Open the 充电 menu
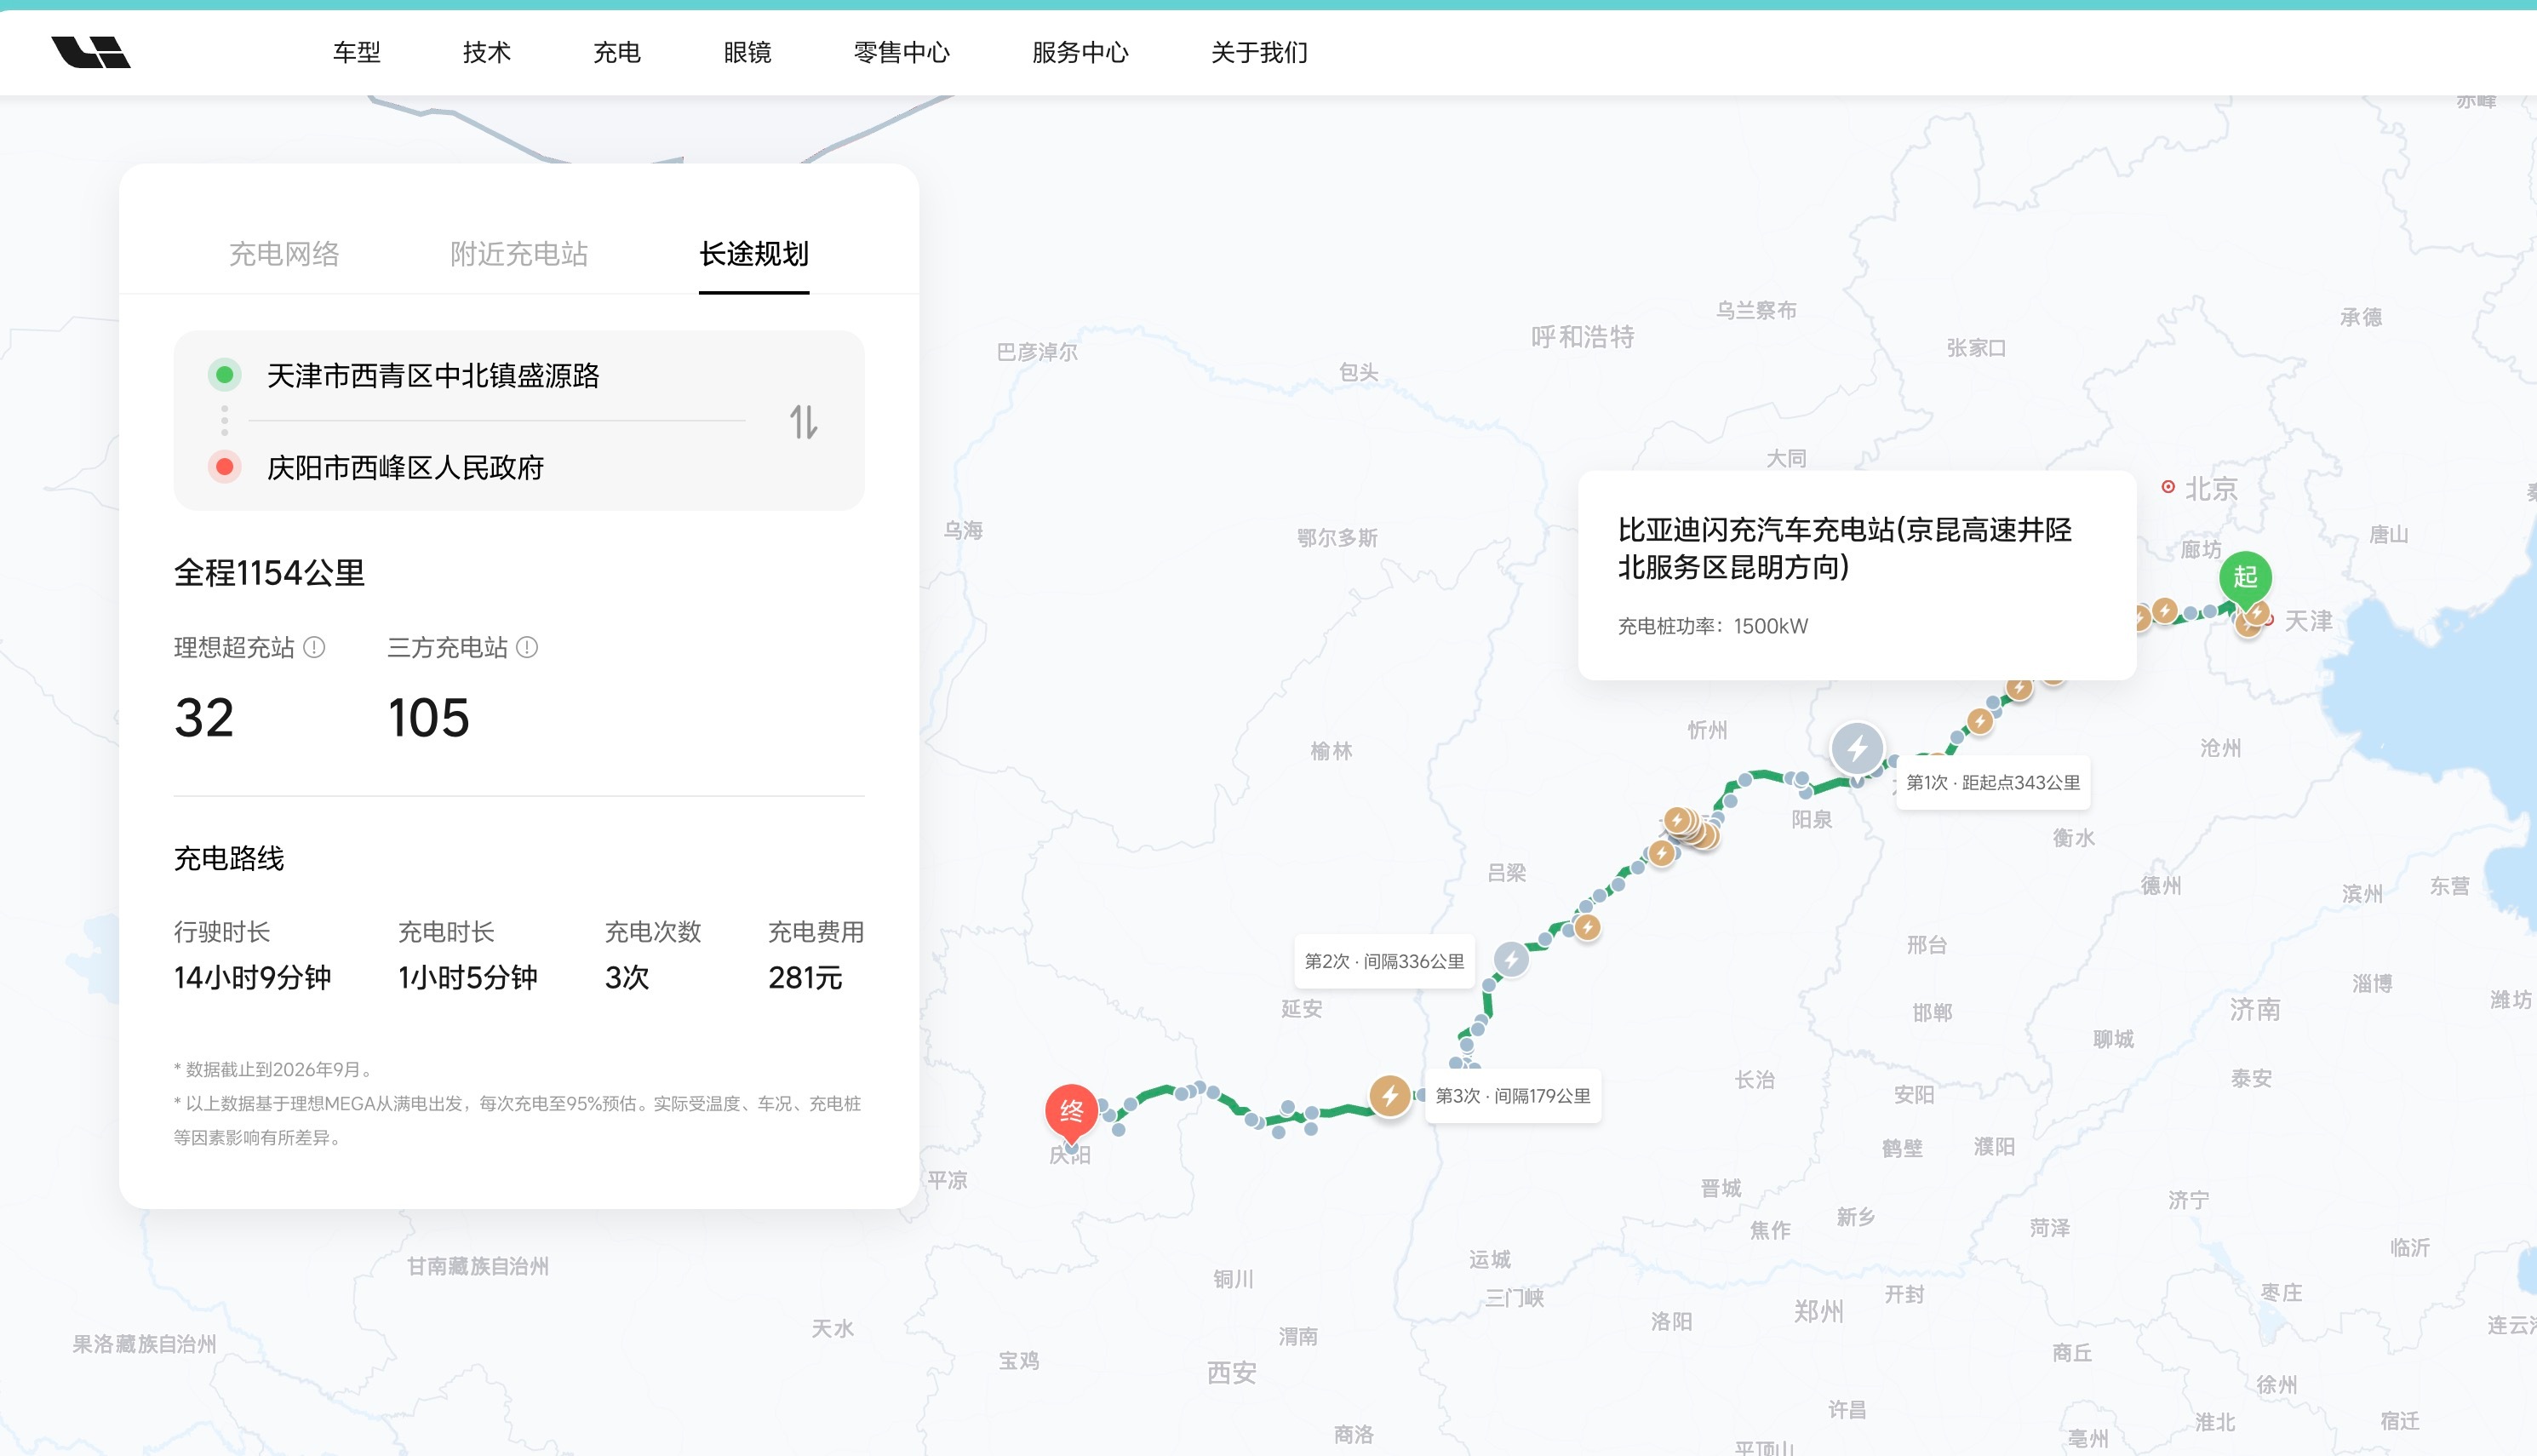This screenshot has height=1456, width=2537. [x=616, y=52]
